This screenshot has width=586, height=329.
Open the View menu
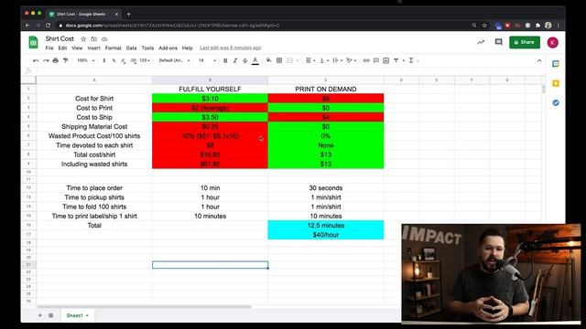[77, 48]
